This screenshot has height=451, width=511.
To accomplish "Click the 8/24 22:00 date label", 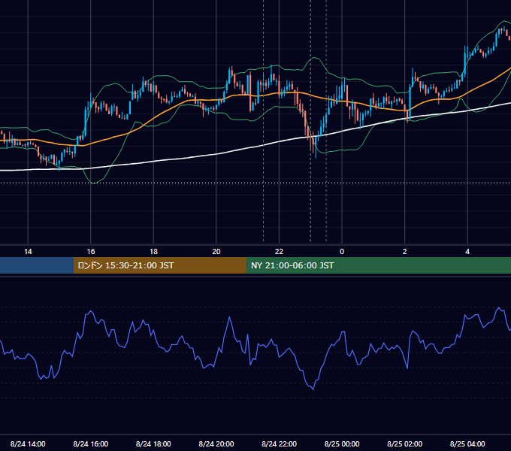I will (x=280, y=443).
